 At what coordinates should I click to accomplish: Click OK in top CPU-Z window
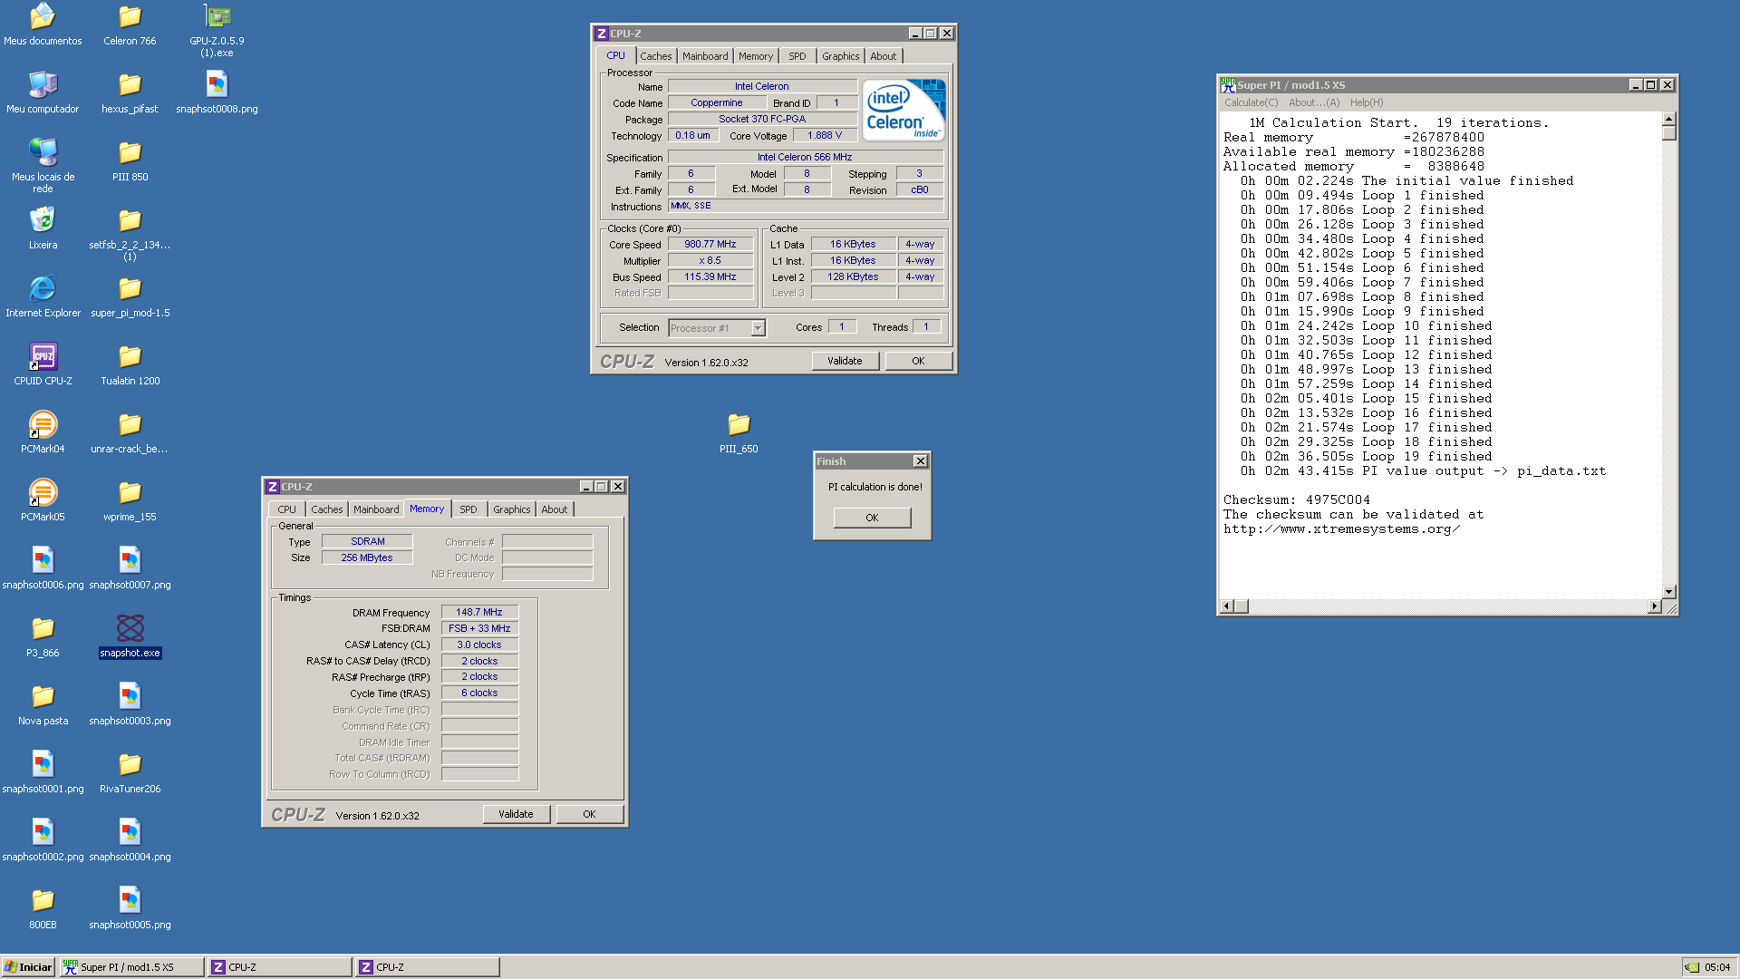tap(918, 361)
